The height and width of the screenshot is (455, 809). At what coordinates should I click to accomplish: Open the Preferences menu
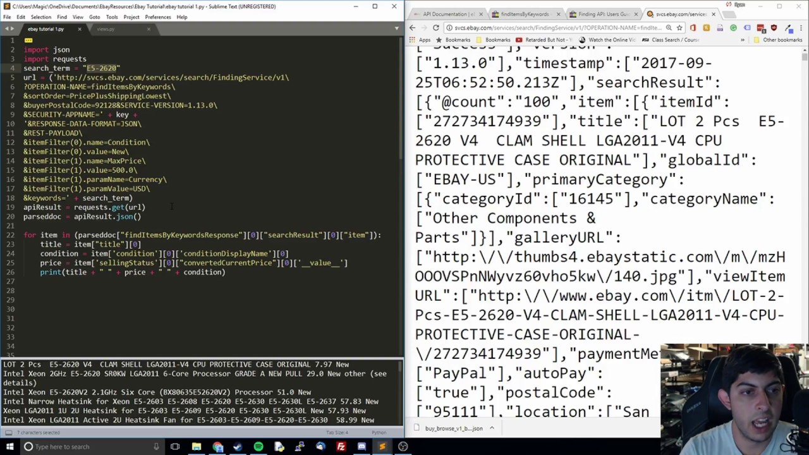pos(157,17)
